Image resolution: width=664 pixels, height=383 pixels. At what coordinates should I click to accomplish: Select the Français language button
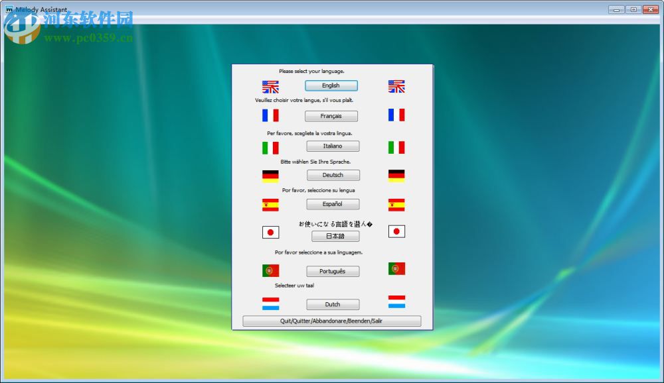tap(331, 116)
